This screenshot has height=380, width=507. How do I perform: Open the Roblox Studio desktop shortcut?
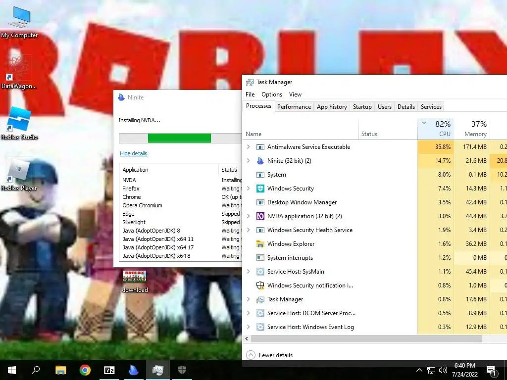point(19,124)
